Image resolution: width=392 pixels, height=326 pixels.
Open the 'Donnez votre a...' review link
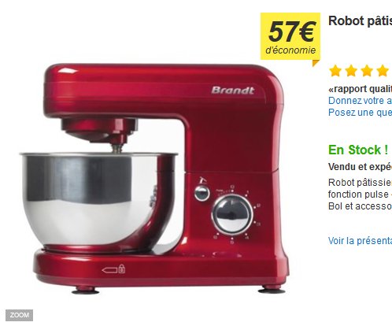click(360, 101)
